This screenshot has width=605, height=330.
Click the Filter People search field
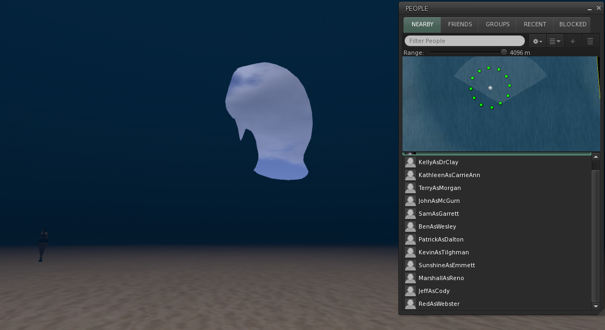coord(465,41)
